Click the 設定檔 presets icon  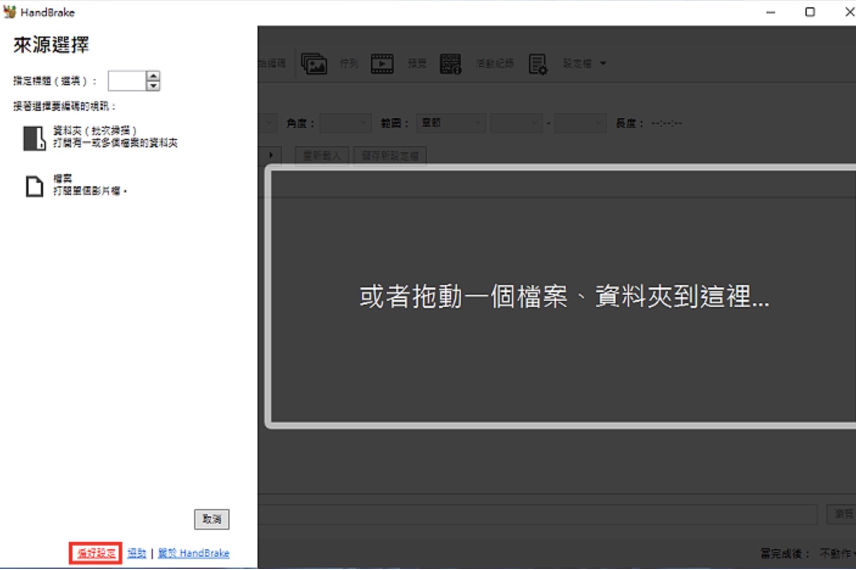[x=538, y=63]
